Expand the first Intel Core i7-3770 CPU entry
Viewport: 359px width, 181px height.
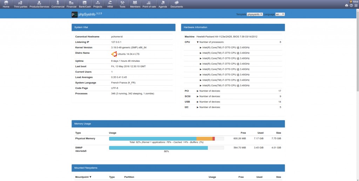click(x=201, y=47)
